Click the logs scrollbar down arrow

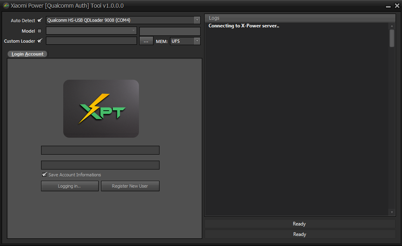(392, 212)
